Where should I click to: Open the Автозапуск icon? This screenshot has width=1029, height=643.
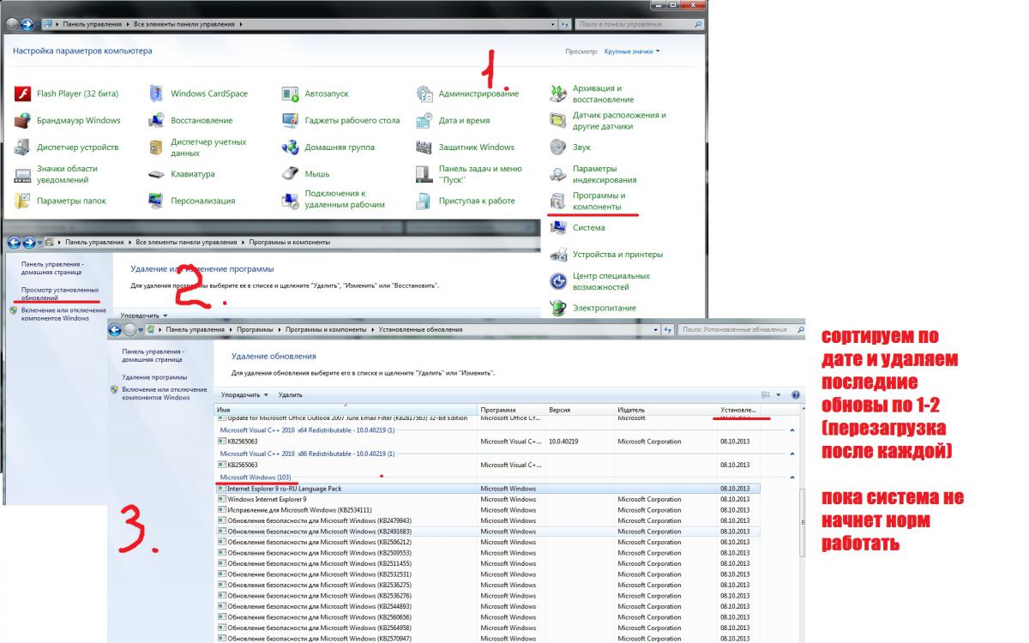coord(291,93)
